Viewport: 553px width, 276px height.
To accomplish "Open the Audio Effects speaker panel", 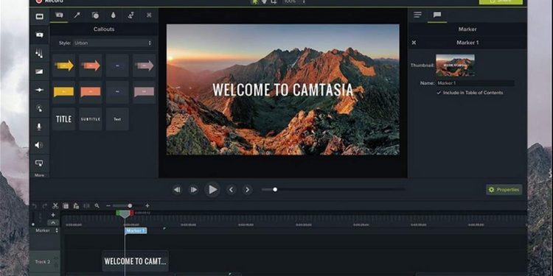I will click(x=40, y=145).
